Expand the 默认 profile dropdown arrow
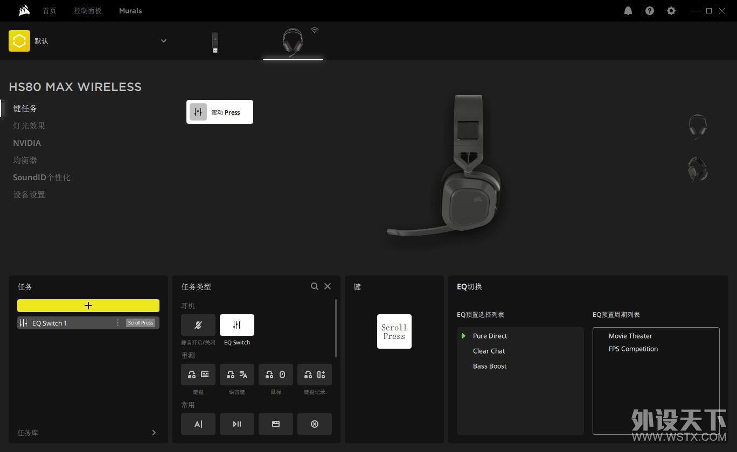This screenshot has height=452, width=737. 164,41
